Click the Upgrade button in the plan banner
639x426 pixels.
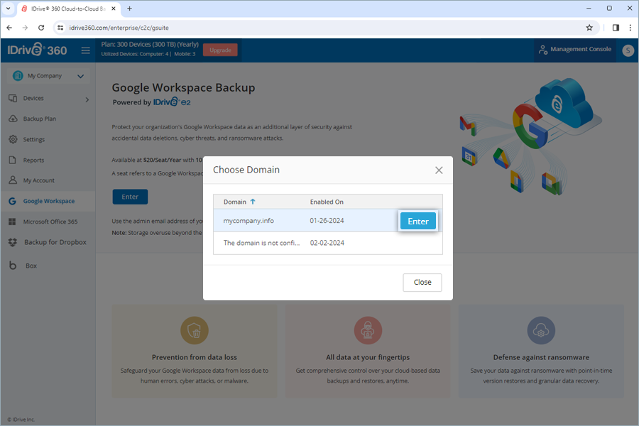220,50
